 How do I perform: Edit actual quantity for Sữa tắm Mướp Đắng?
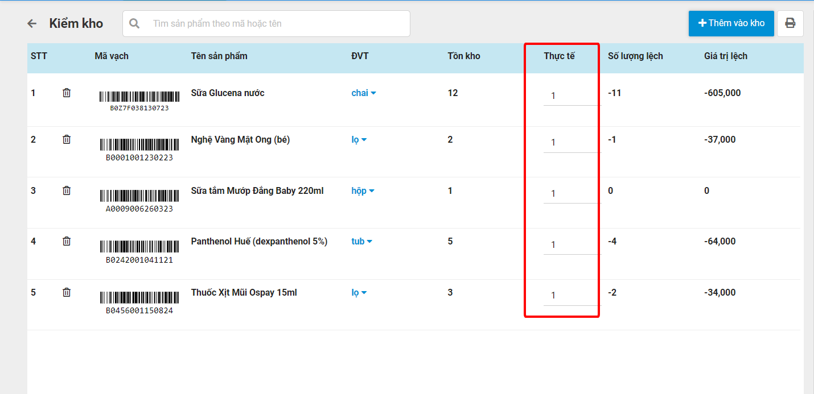(x=572, y=193)
